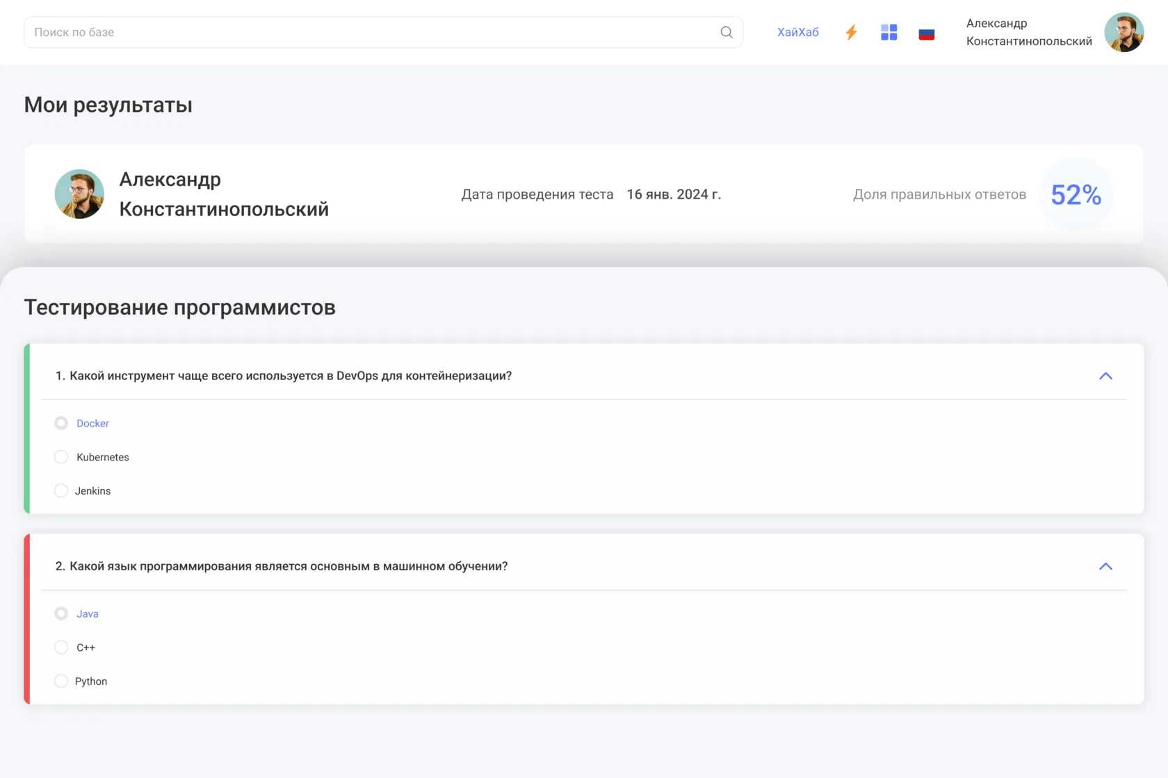This screenshot has width=1168, height=778.
Task: Open the blue grid apps icon
Action: click(x=889, y=33)
